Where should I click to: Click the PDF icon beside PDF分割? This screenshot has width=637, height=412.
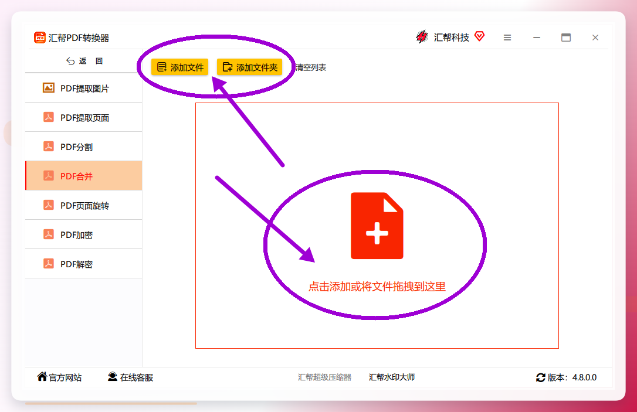[x=49, y=146]
